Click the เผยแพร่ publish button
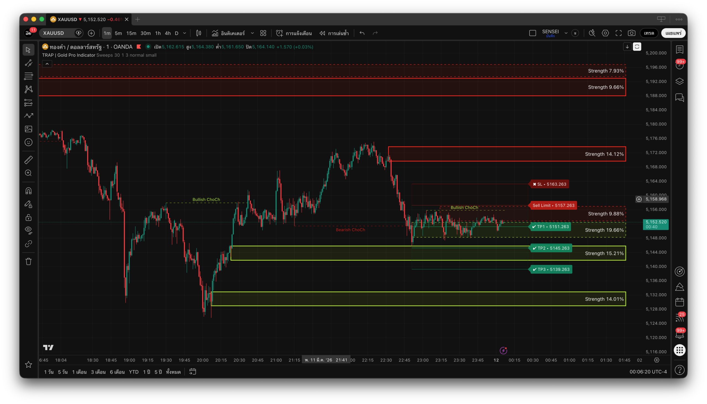 pos(673,33)
